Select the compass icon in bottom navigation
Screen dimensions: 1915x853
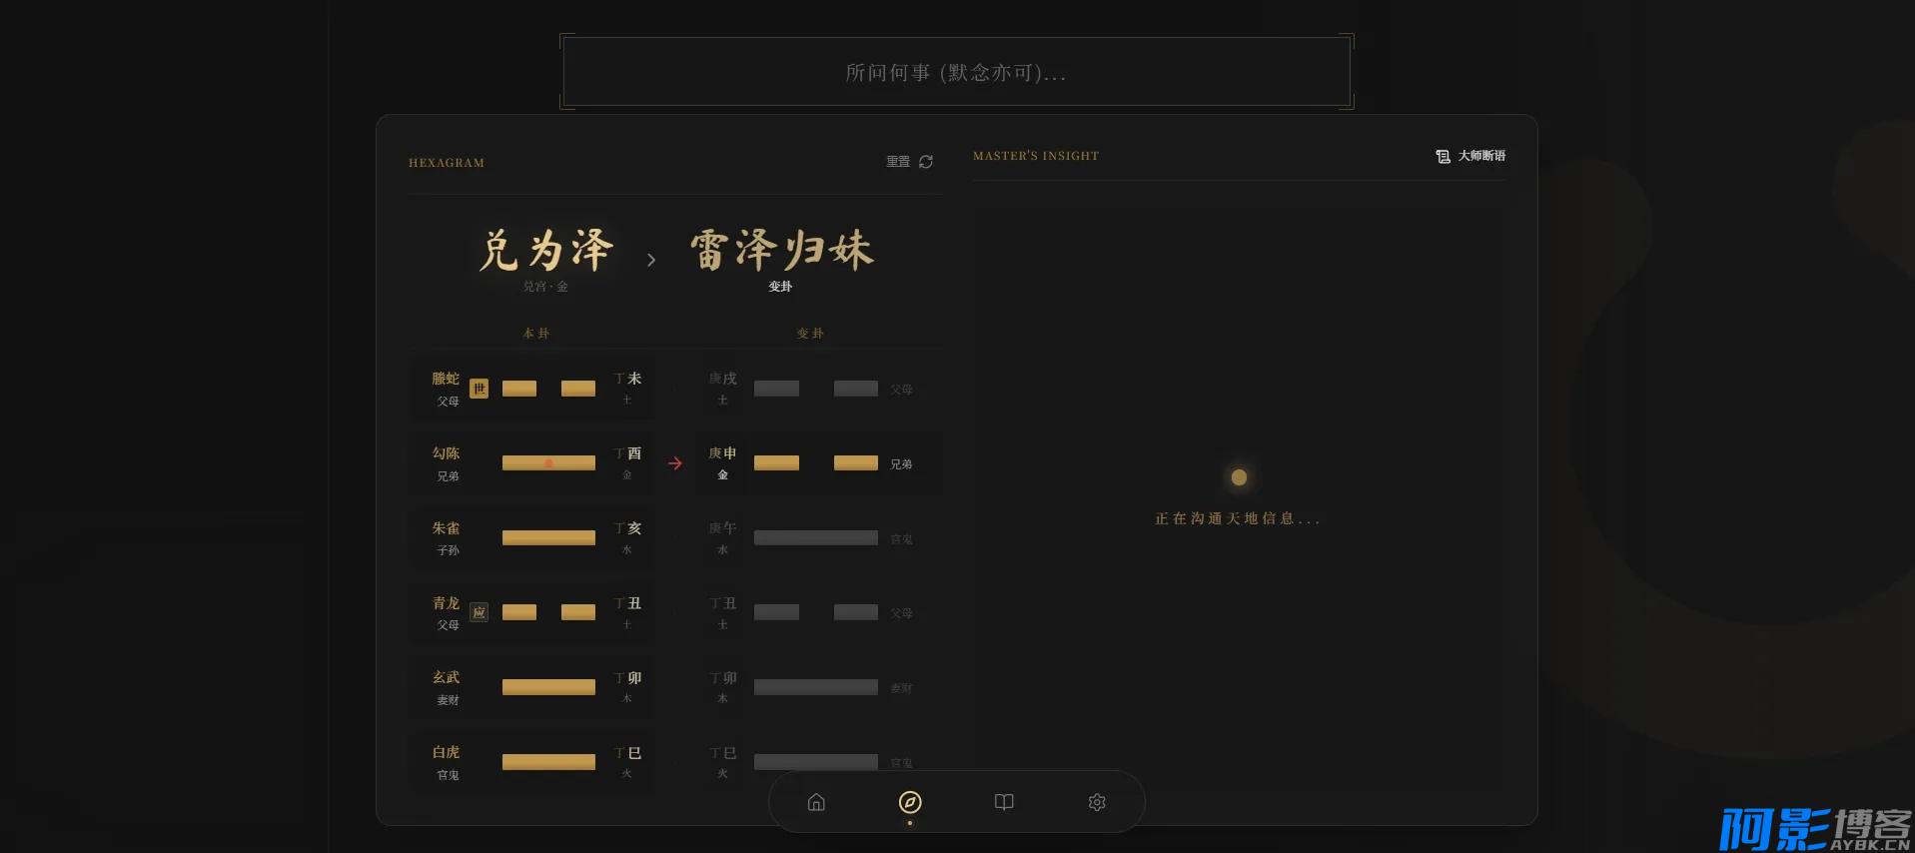pyautogui.click(x=910, y=802)
